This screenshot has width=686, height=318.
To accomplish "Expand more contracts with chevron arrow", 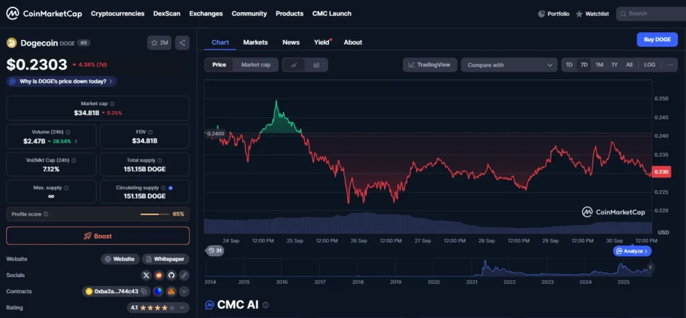I will coord(184,291).
